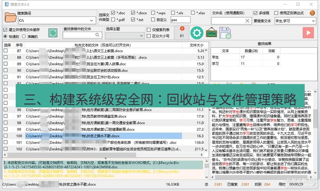Enable the *.wps file type checkbox
Image resolution: width=320 pixels, height=191 pixels.
(x=153, y=13)
